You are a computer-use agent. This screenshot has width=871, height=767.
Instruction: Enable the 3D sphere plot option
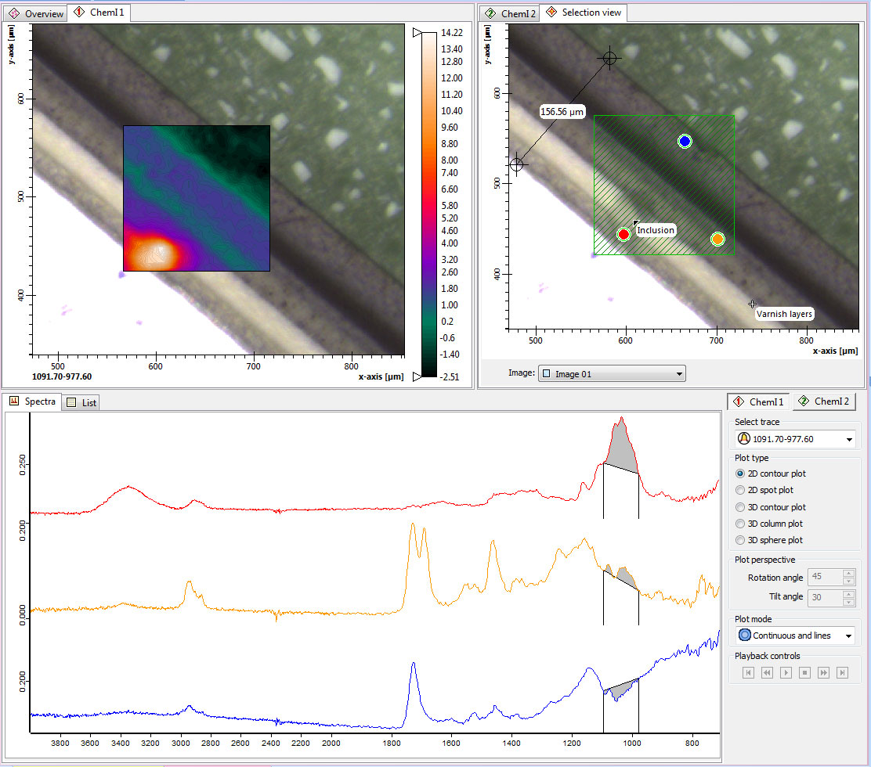[741, 540]
